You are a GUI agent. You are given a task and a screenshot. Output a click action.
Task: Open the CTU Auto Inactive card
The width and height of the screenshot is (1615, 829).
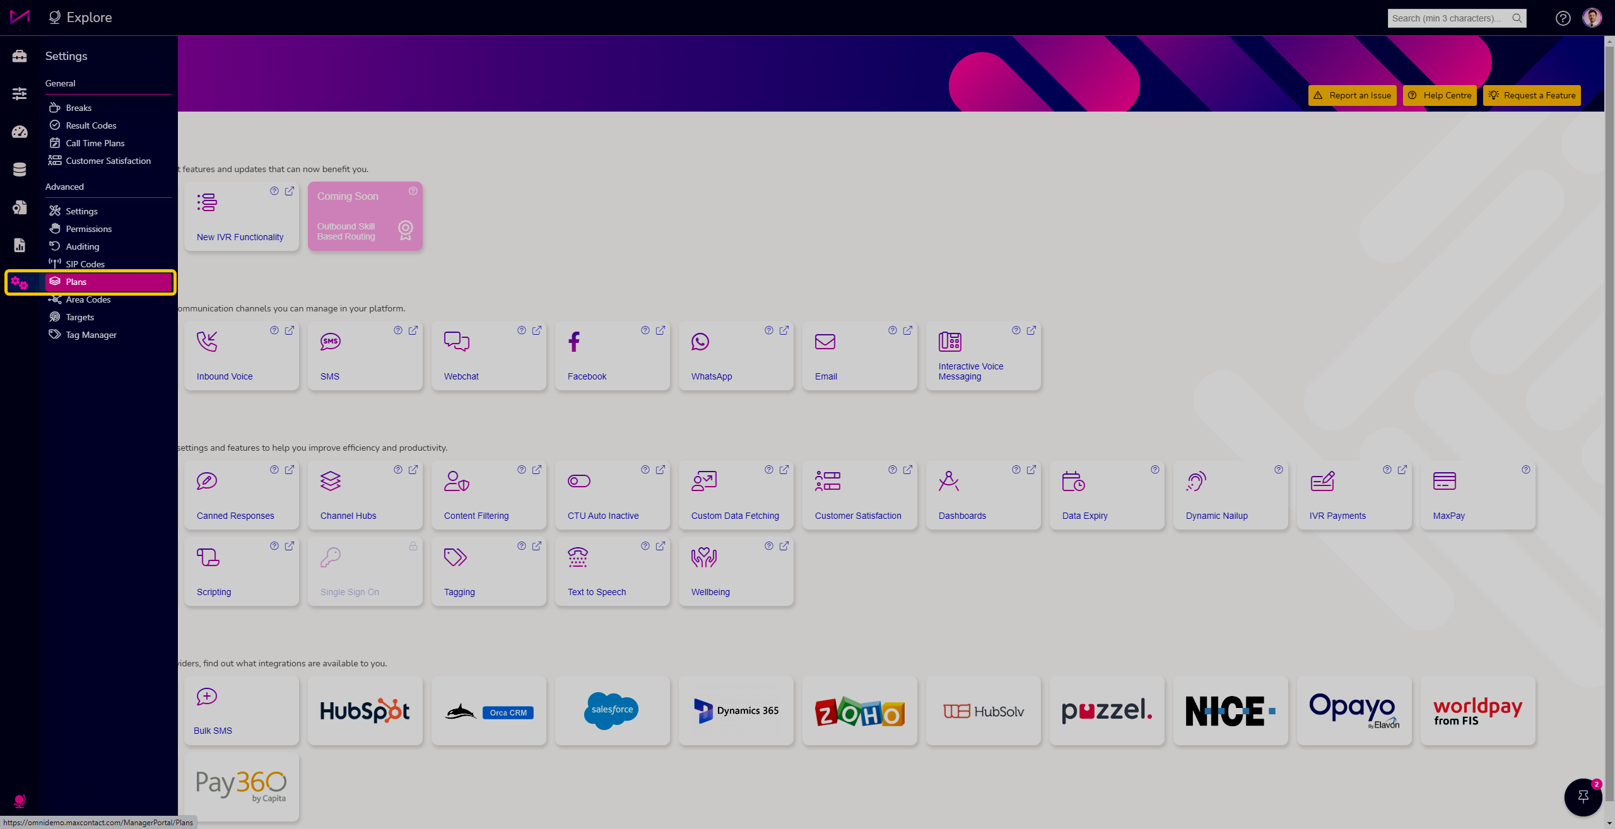[613, 495]
